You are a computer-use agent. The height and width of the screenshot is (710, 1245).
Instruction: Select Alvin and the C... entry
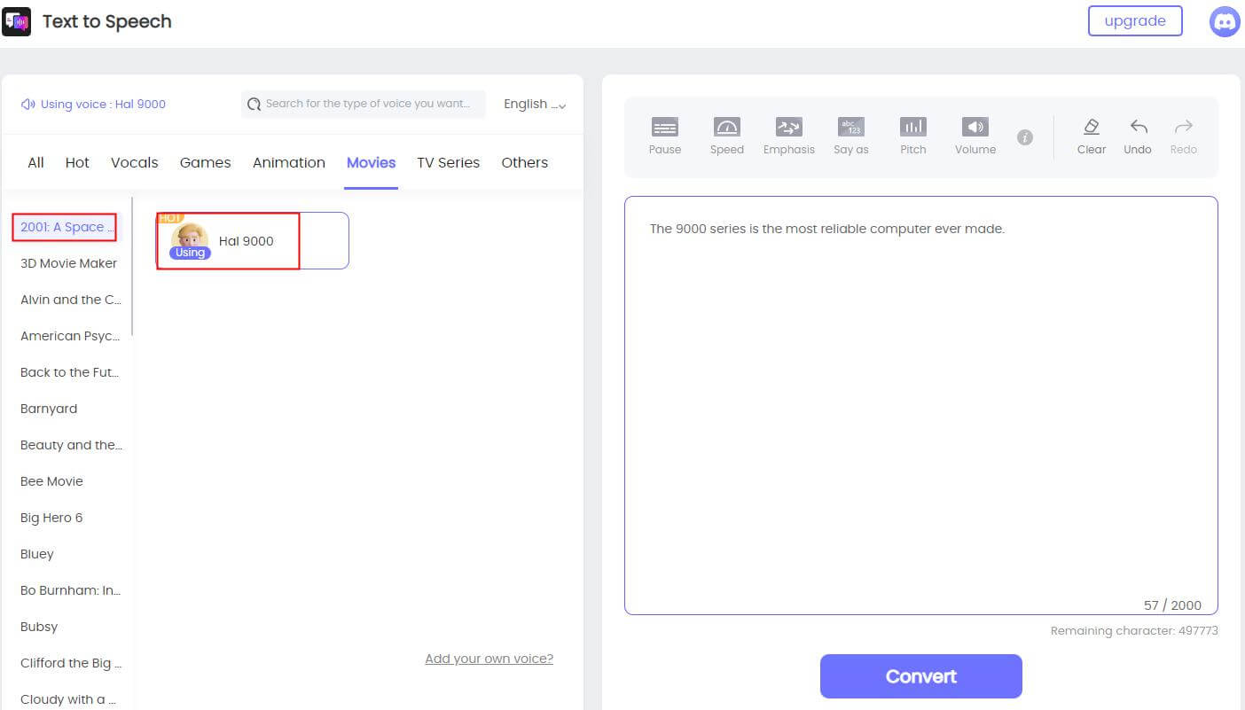tap(71, 300)
